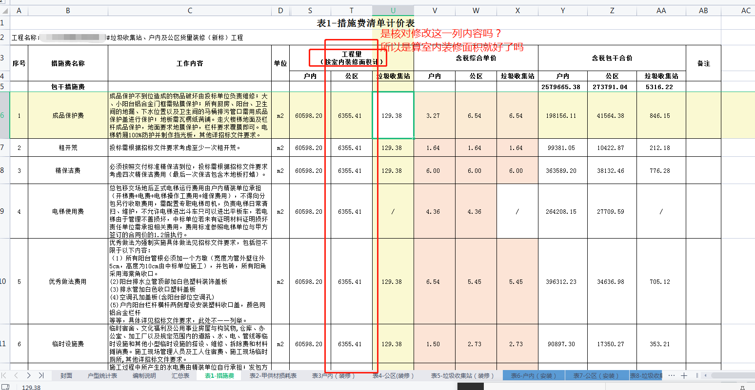Viewport: 755px width, 390px height.
Task: Select the 表1-措施费 sheet tab
Action: tap(219, 375)
